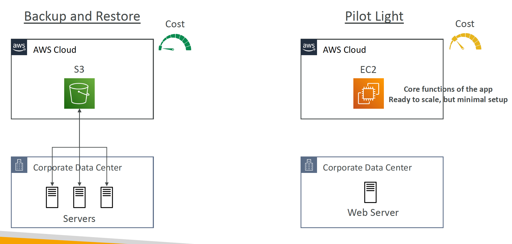Click the Web Server label
The height and width of the screenshot is (244, 512).
click(x=373, y=213)
